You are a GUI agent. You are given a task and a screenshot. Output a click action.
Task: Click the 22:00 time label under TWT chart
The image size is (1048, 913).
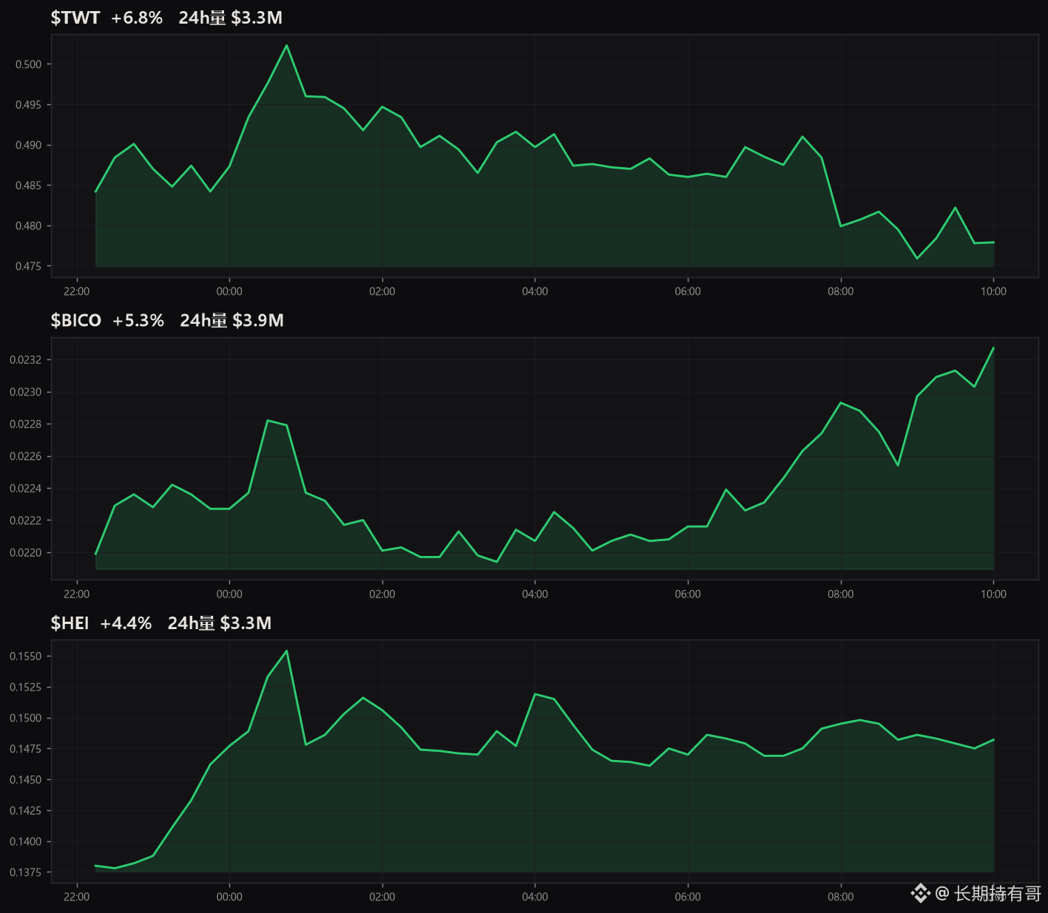(x=77, y=291)
